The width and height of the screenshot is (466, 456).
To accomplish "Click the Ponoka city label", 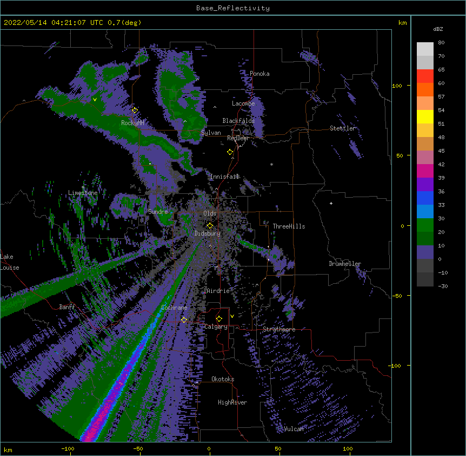I will click(259, 74).
